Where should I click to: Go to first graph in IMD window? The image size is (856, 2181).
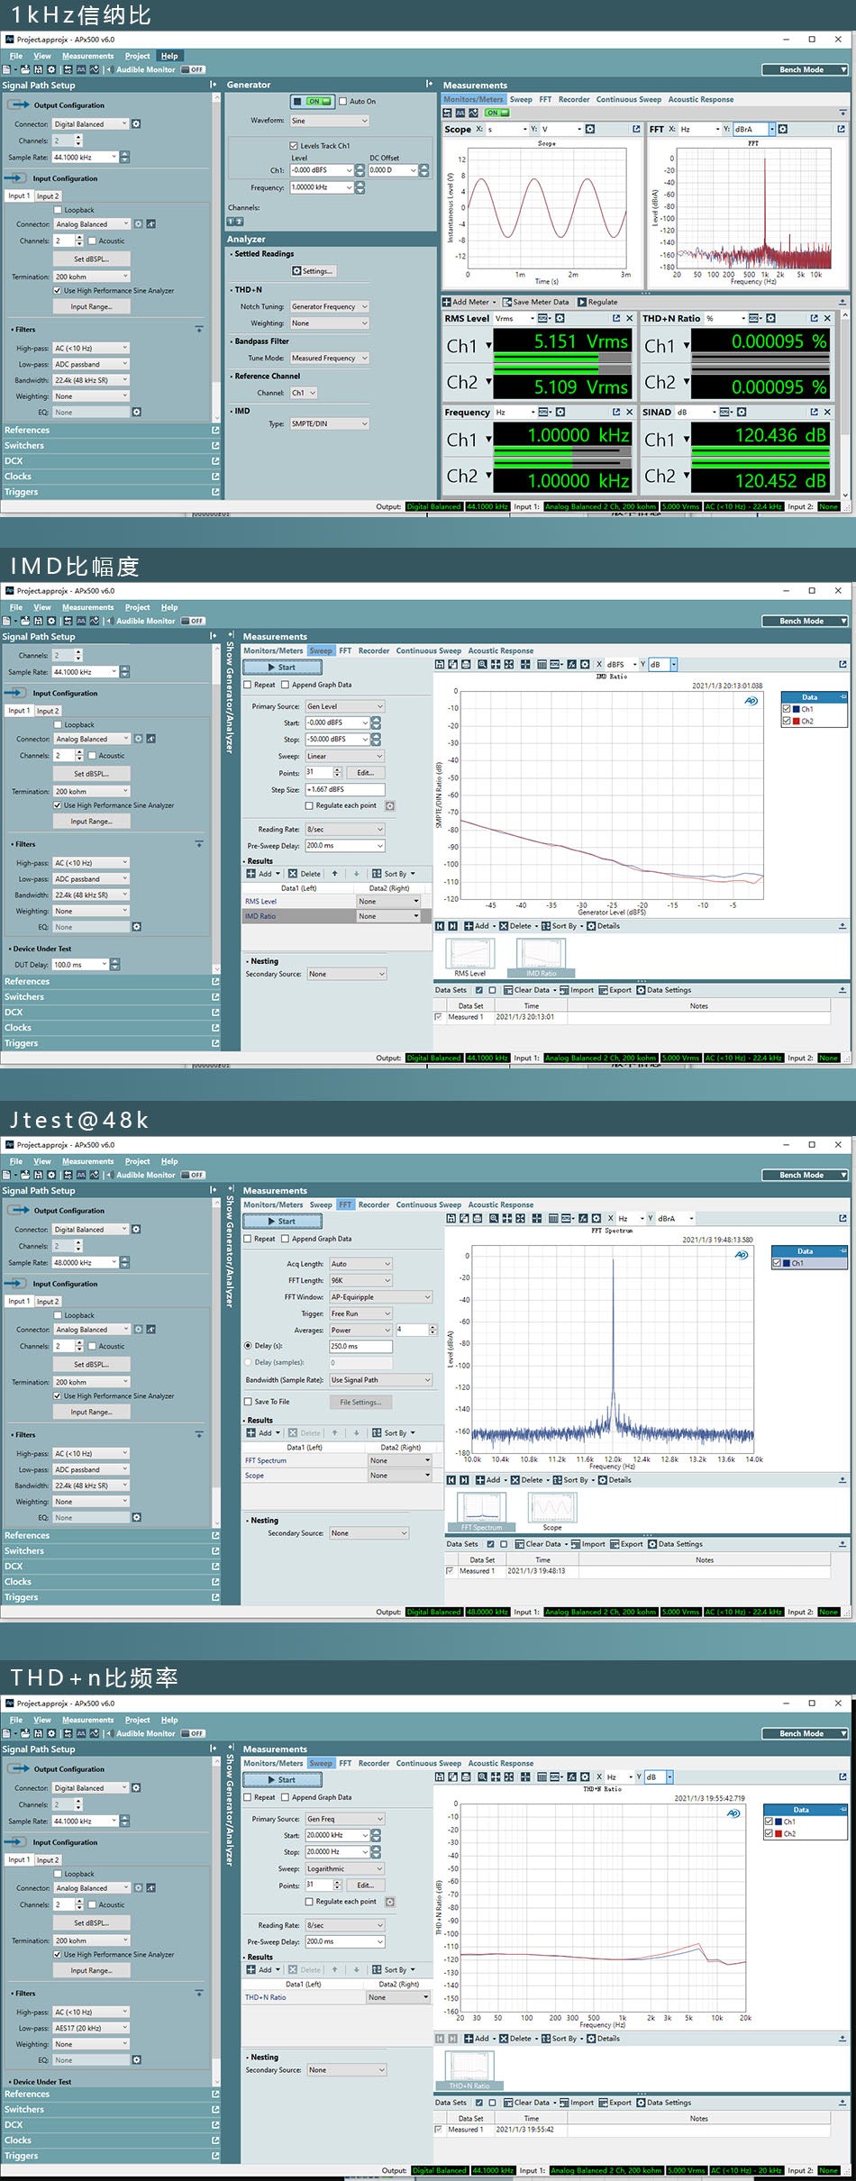(x=440, y=925)
